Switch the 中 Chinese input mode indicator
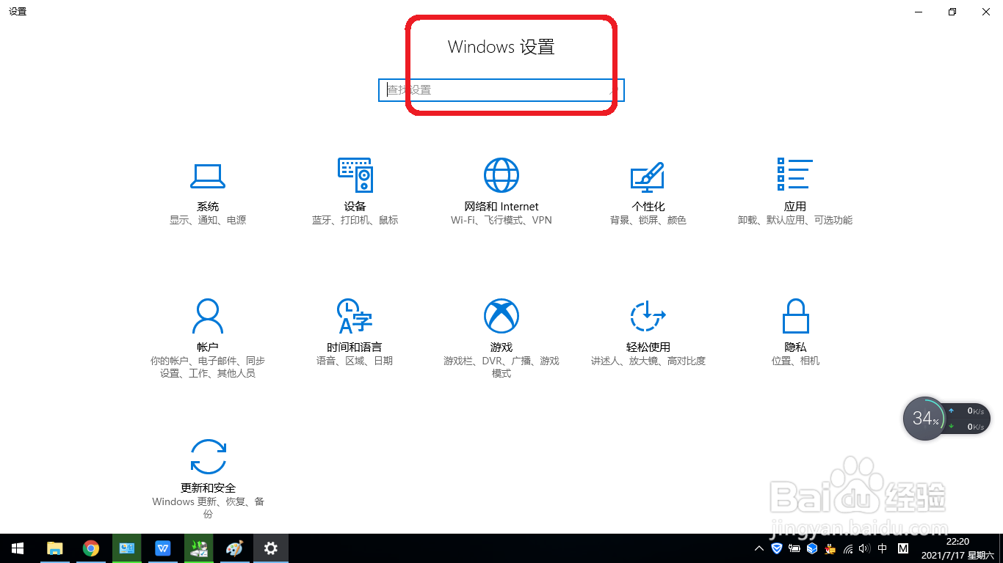The image size is (1003, 563). click(x=883, y=548)
